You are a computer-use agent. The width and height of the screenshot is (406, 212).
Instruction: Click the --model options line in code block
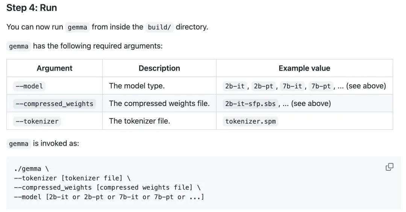(109, 197)
